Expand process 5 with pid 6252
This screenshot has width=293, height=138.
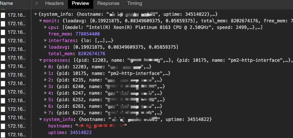click(x=45, y=100)
